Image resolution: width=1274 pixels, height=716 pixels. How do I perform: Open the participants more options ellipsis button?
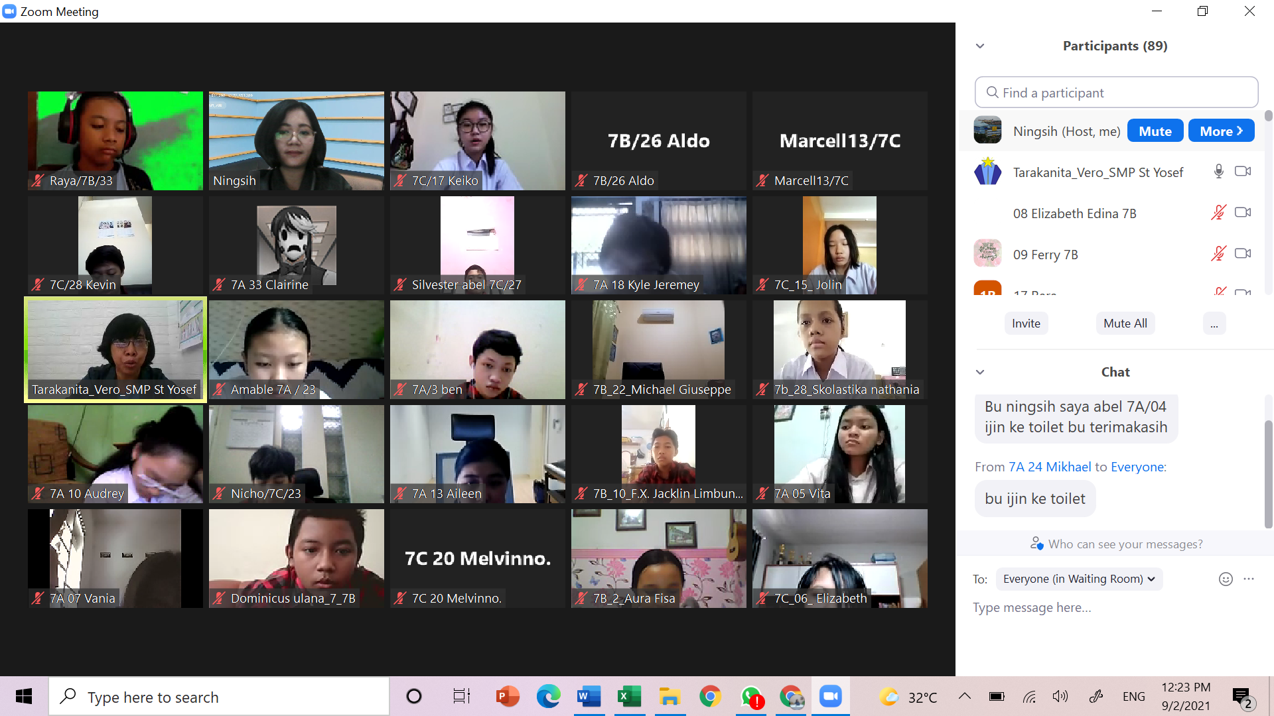[x=1214, y=324]
